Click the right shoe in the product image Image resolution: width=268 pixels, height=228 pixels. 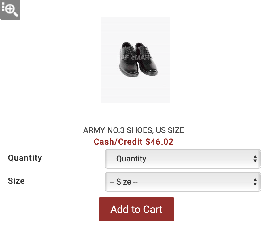point(146,59)
